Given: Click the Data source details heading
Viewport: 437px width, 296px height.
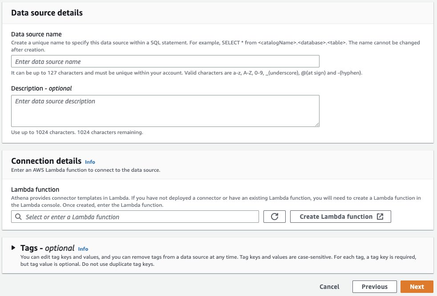Looking at the screenshot, I should [47, 13].
